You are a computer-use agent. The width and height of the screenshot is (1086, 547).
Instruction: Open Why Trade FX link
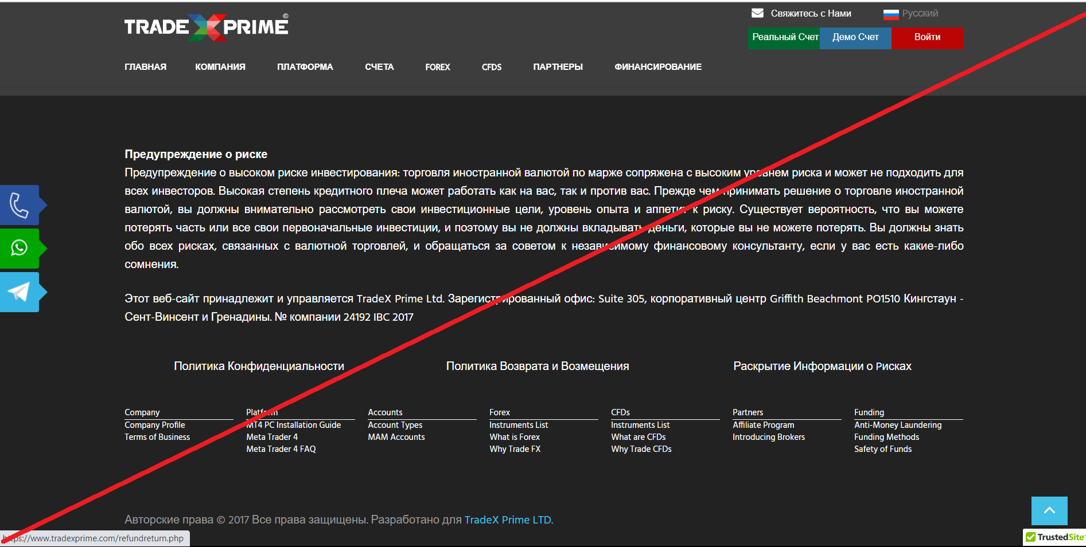coord(515,449)
